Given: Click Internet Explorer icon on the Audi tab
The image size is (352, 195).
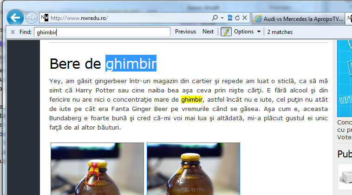Looking at the screenshot, I should coord(258,19).
